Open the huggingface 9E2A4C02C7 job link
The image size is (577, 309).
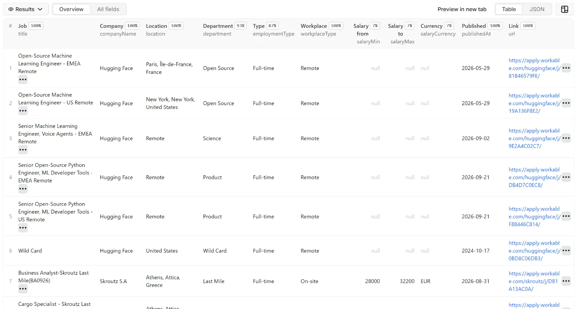pos(534,138)
